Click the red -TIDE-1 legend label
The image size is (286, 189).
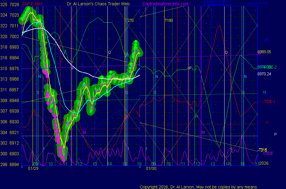coord(269,101)
